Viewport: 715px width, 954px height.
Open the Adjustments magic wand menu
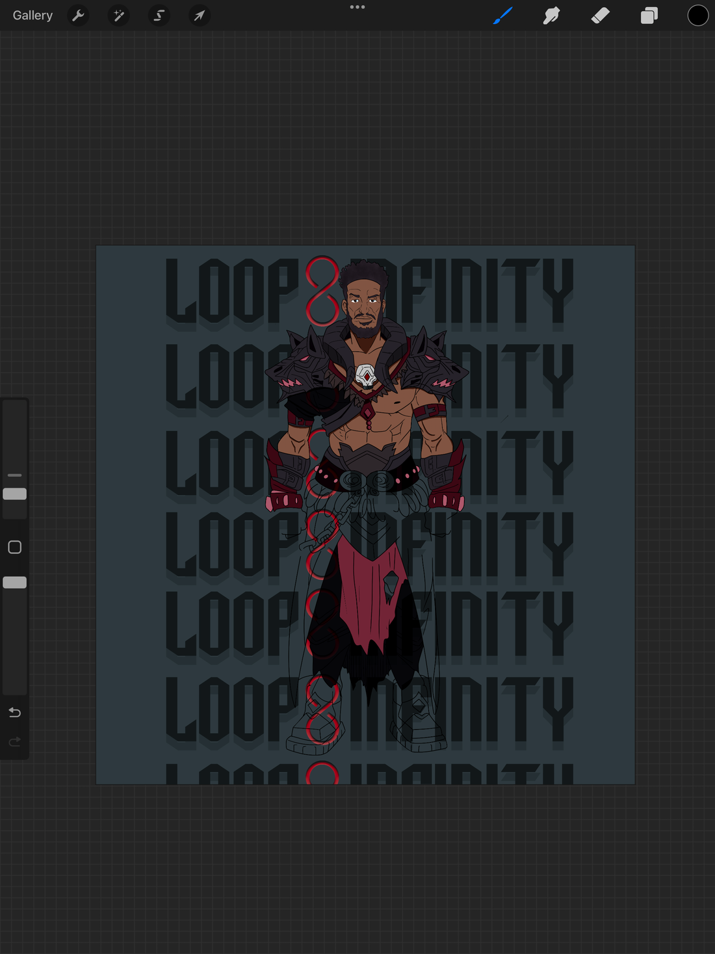pos(118,16)
